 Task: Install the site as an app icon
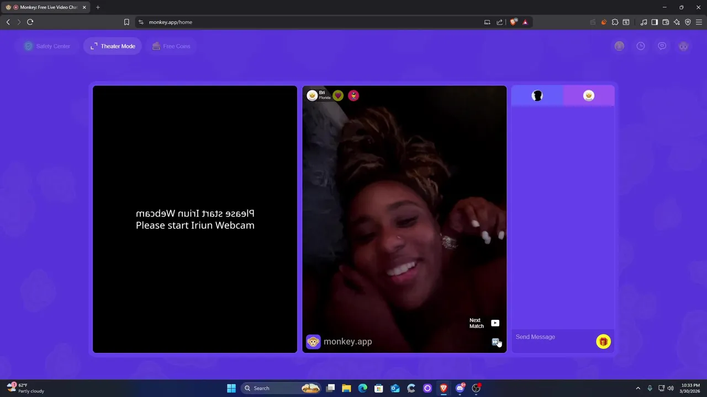tap(487, 22)
